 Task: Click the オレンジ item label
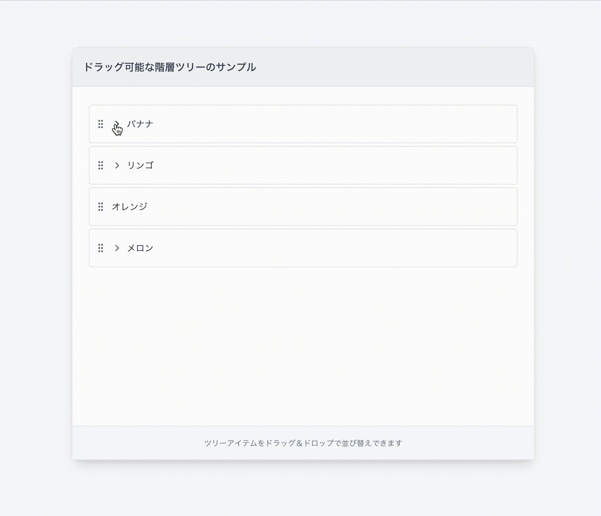pos(130,207)
